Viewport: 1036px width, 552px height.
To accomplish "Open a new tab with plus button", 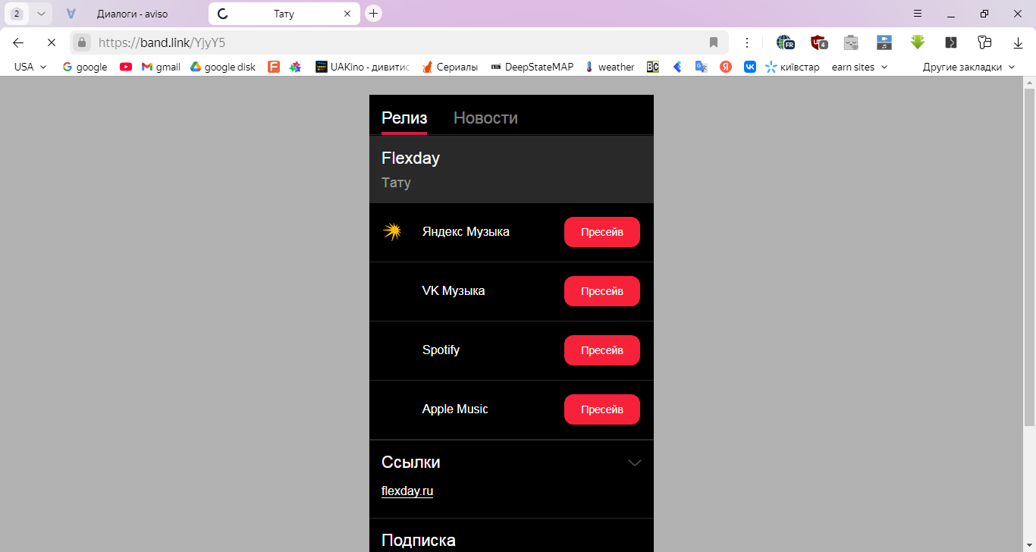I will click(373, 14).
